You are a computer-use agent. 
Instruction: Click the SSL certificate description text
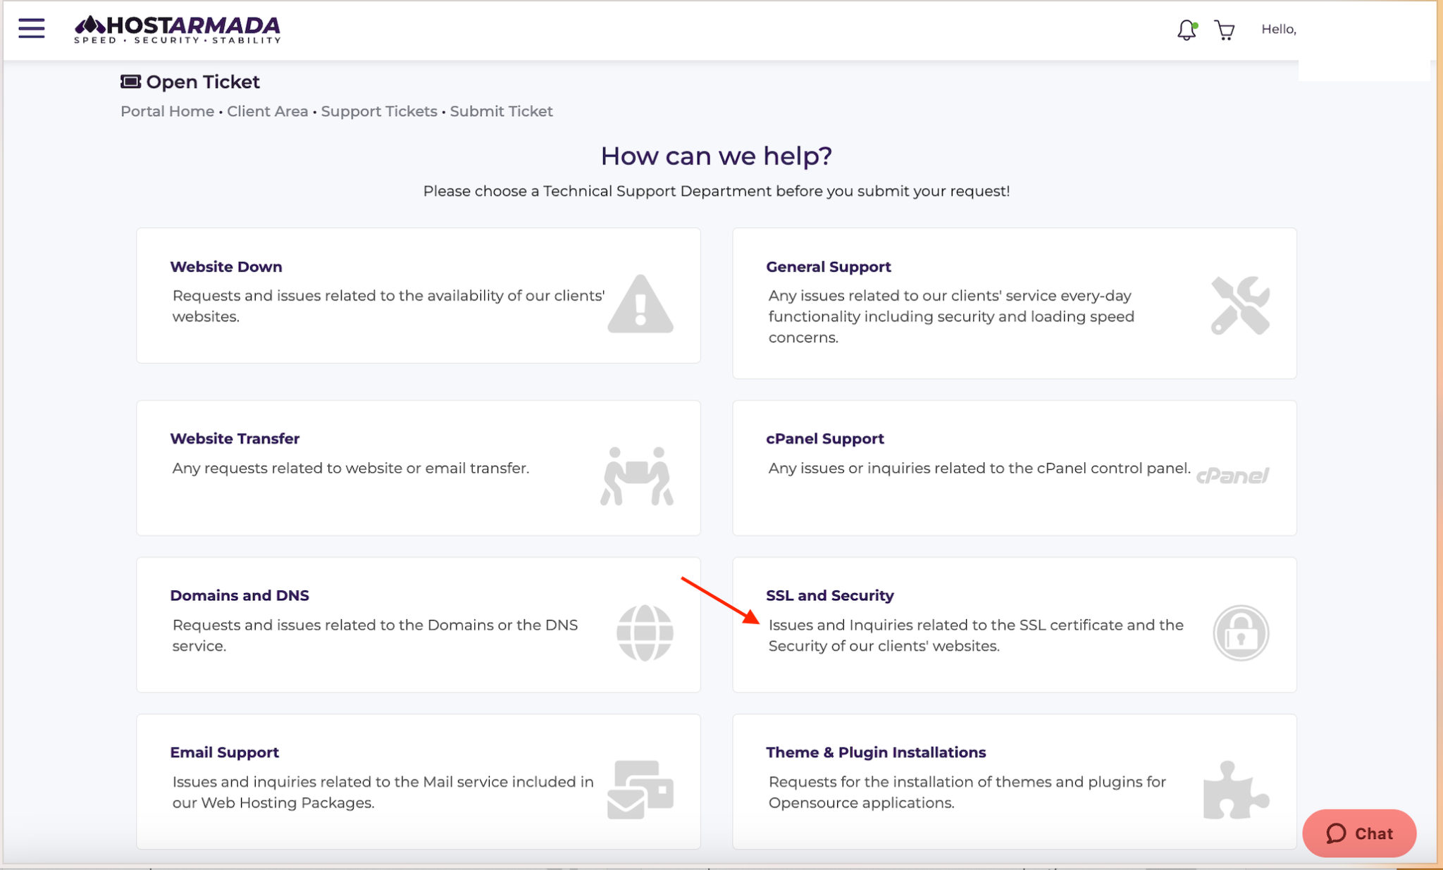tap(976, 635)
